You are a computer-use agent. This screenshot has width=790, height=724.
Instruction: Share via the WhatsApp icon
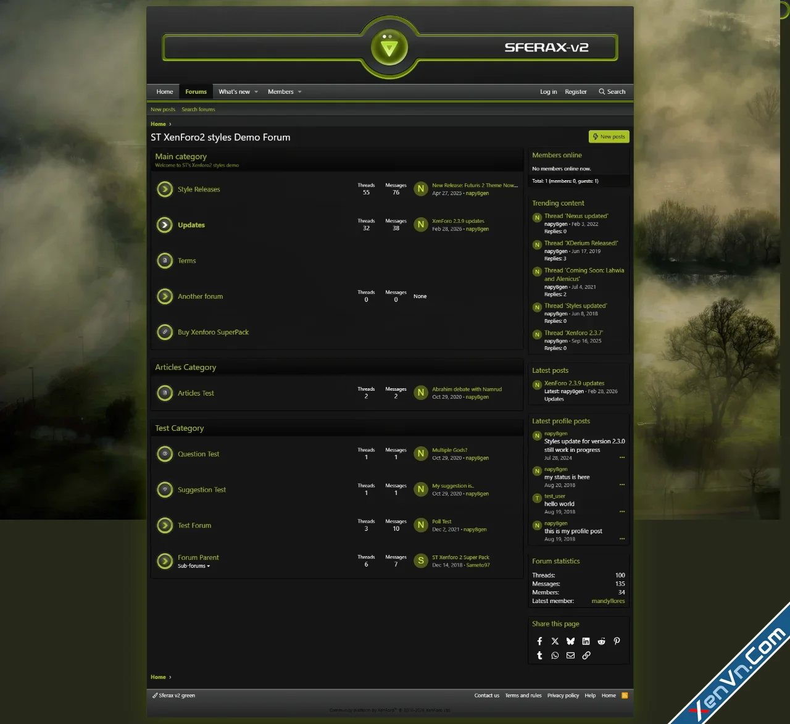point(555,655)
